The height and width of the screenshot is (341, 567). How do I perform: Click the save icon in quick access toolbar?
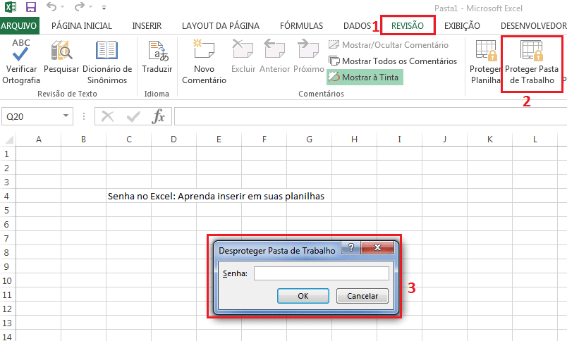coord(30,8)
